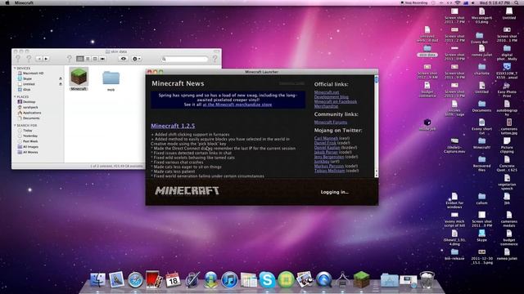524x294 pixels.
Task: Collapse the SEARCH FOR section in Finder sidebar
Action: point(15,125)
